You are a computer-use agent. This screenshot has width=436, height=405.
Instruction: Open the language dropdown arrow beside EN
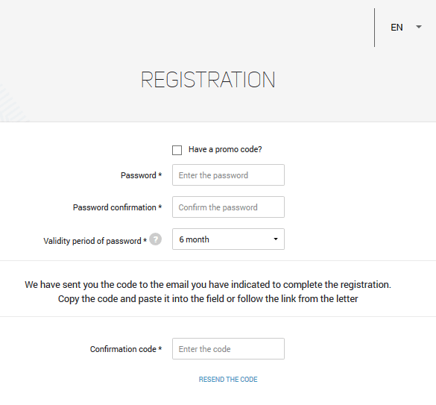pyautogui.click(x=418, y=27)
